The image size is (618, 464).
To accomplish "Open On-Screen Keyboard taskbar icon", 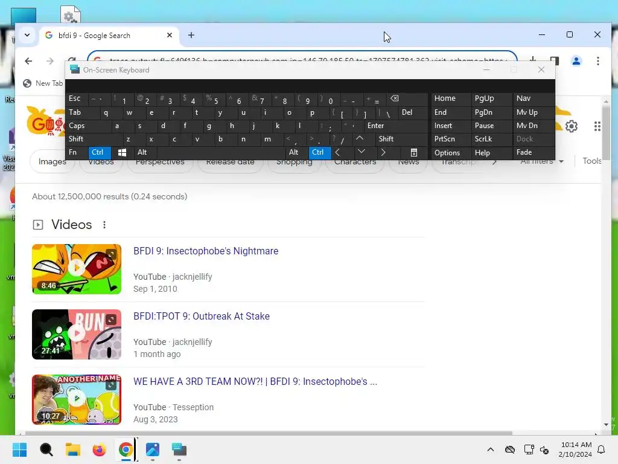I will pos(179,449).
